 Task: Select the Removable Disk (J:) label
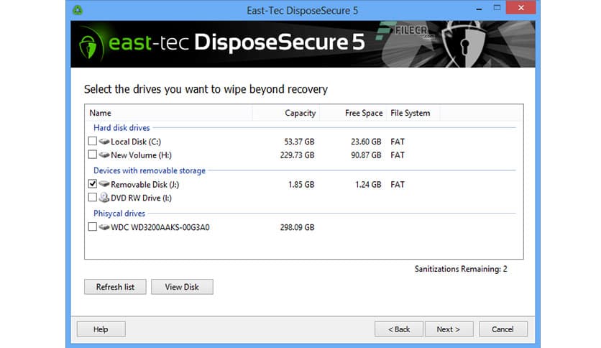pyautogui.click(x=145, y=184)
